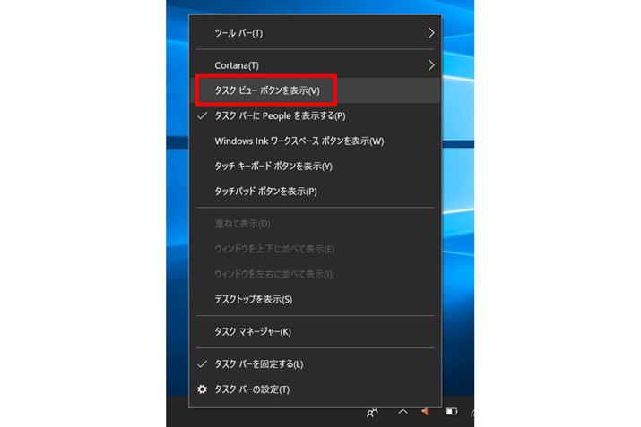This screenshot has height=427, width=641.
Task: Enable タッチパッド ボタンを表示(P)
Action: tap(316, 192)
